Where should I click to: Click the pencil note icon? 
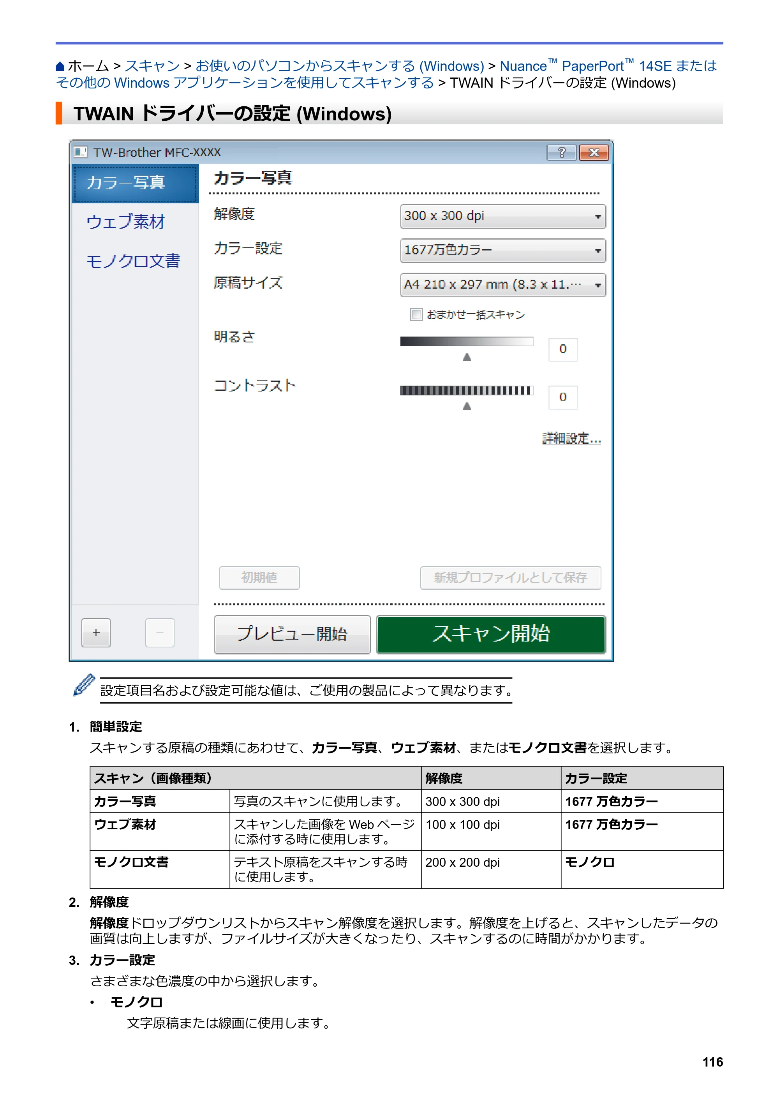(x=84, y=685)
